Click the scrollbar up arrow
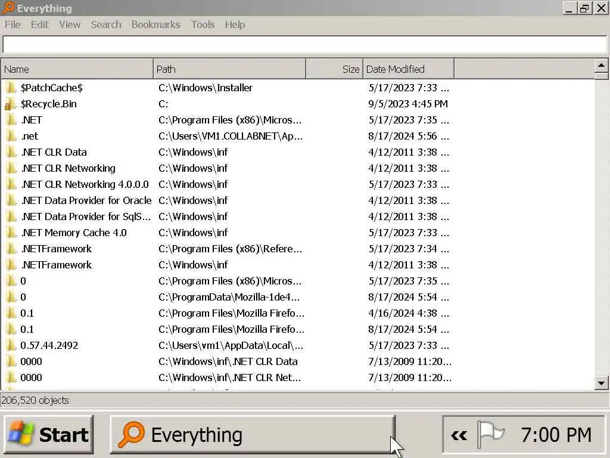The width and height of the screenshot is (610, 458). coord(601,65)
